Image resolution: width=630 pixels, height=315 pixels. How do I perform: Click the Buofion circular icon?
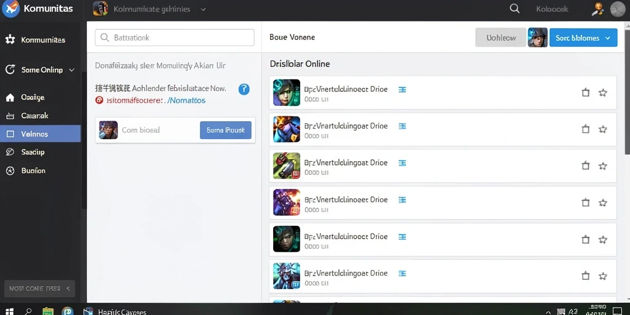pos(10,170)
